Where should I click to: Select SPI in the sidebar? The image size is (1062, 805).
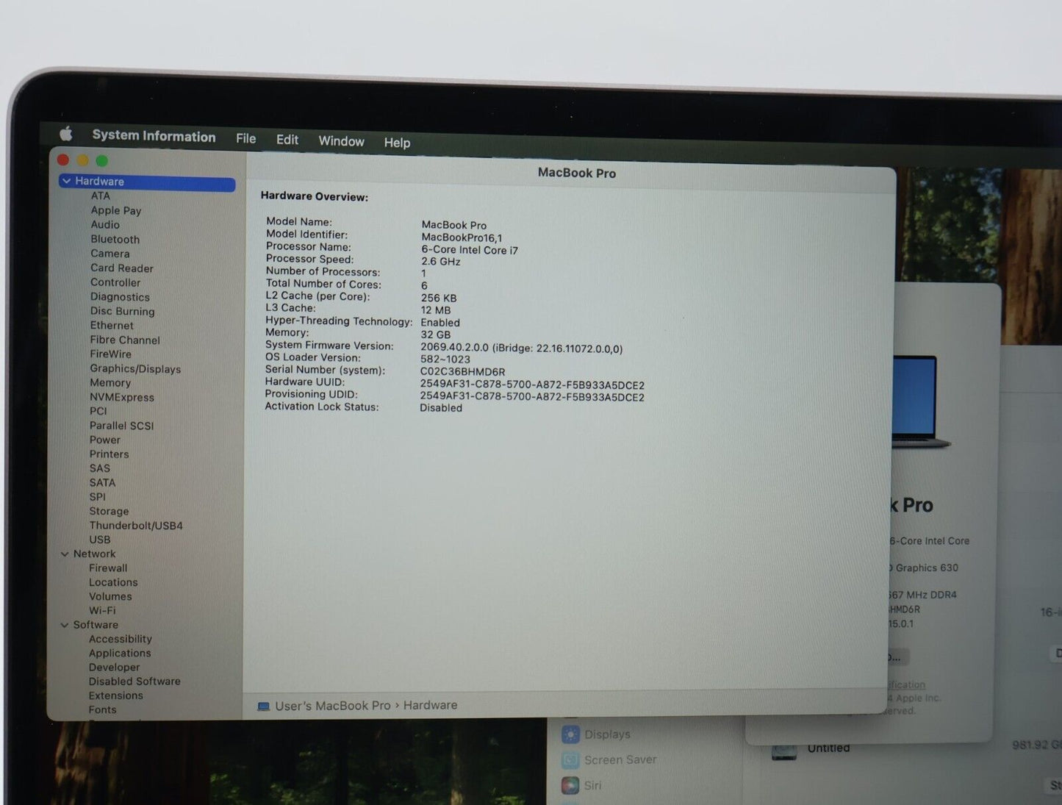click(98, 497)
